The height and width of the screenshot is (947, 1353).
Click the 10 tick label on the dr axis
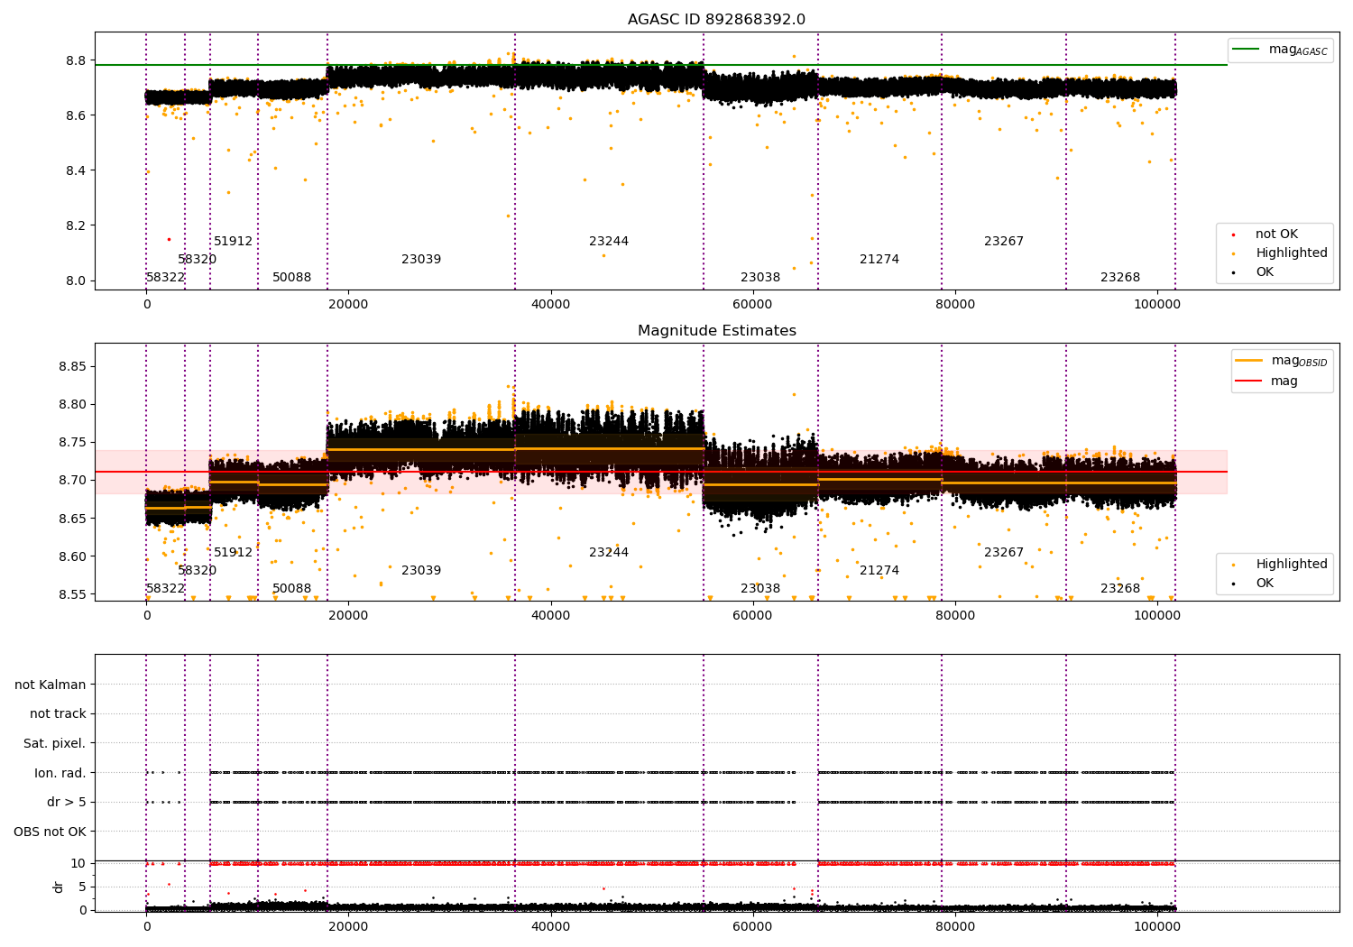pos(78,863)
